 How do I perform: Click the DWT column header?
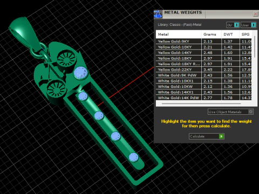(230, 34)
